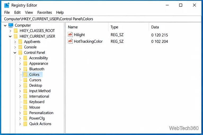The image size is (203, 135).
Task: Click the registry path address bar
Action: pyautogui.click(x=101, y=19)
